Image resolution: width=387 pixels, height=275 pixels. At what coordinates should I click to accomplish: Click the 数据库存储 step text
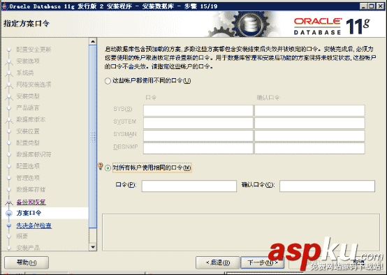coord(31,189)
